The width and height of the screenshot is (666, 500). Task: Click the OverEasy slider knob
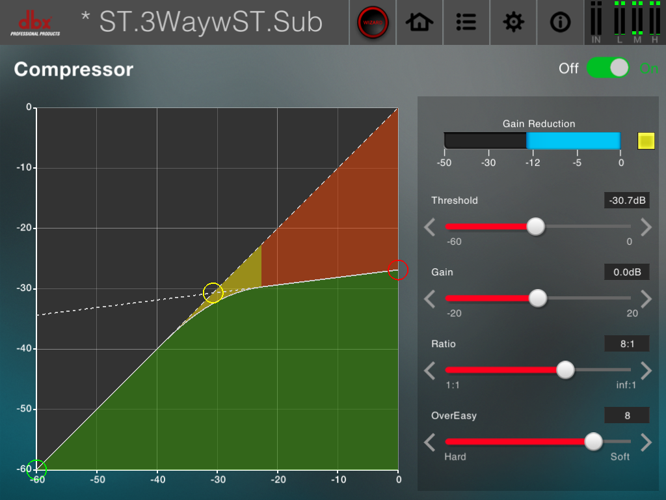(593, 442)
